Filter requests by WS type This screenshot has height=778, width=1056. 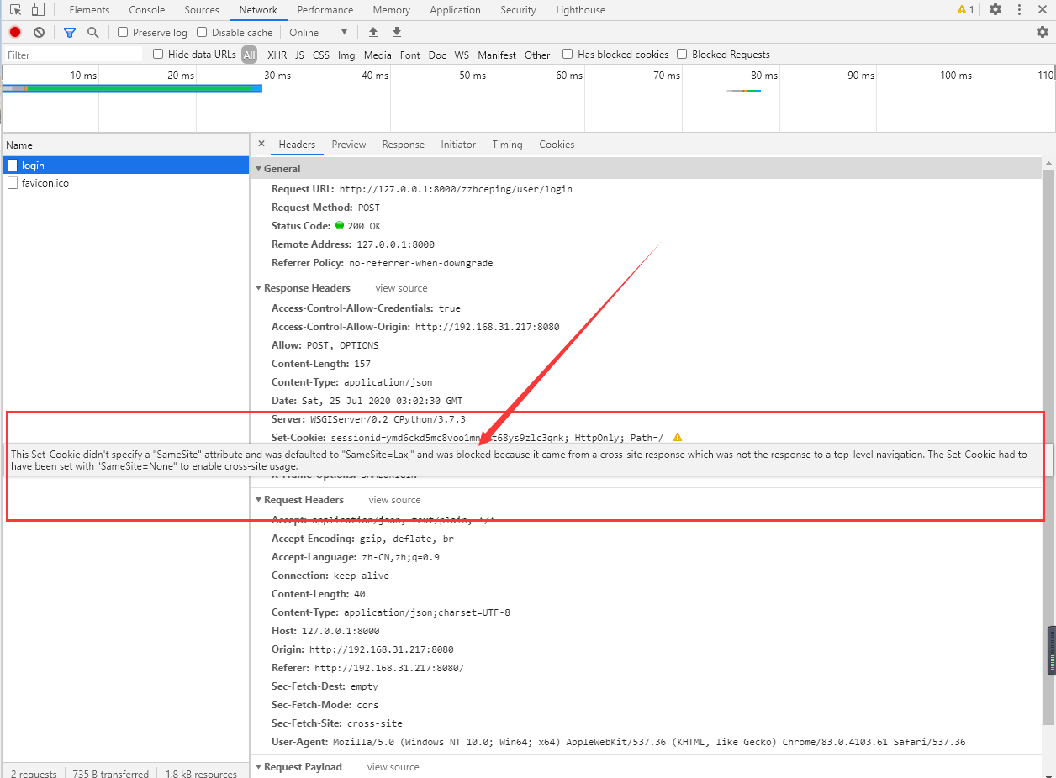462,55
